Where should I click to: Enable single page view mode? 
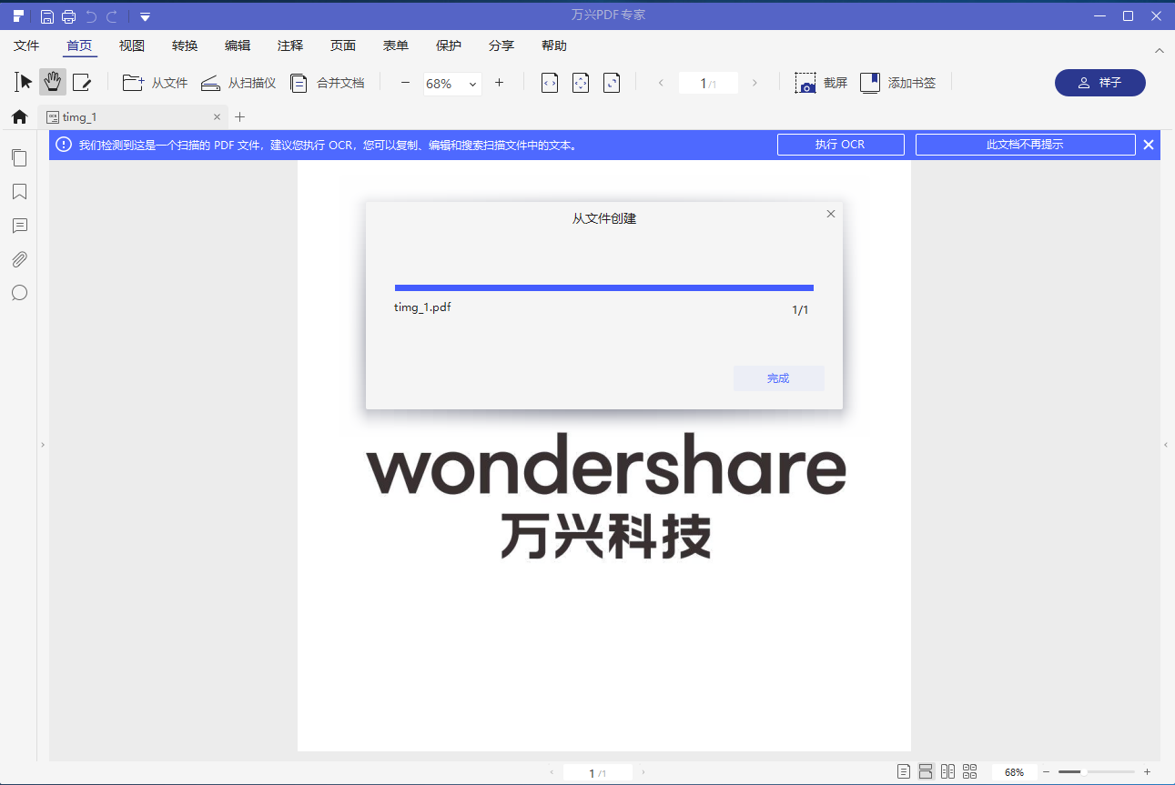tap(902, 771)
